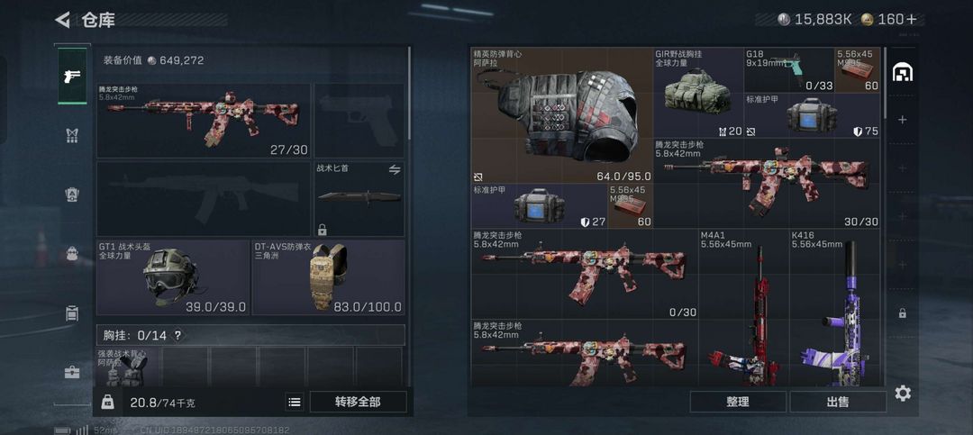Click the 出售 button
Screen dimensions: 973x435
point(838,402)
